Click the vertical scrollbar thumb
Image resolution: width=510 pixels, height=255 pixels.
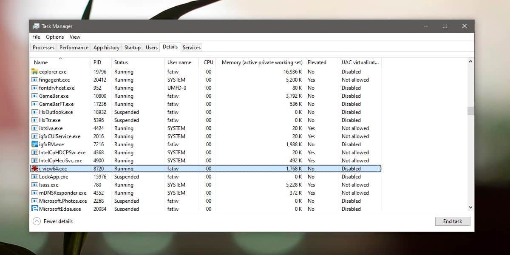coord(470,111)
